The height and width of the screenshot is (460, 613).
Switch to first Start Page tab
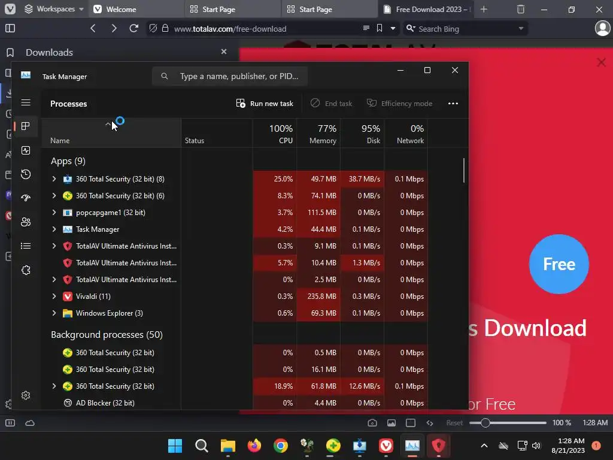point(233,10)
